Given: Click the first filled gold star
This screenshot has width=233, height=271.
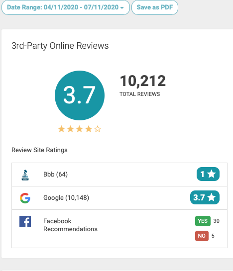Looking at the screenshot, I should [61, 129].
